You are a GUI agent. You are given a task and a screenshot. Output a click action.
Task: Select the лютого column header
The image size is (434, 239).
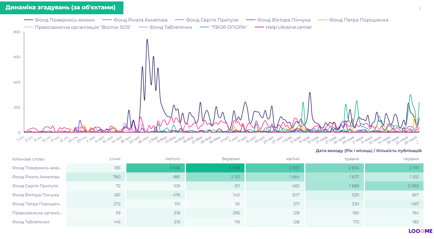(173, 159)
